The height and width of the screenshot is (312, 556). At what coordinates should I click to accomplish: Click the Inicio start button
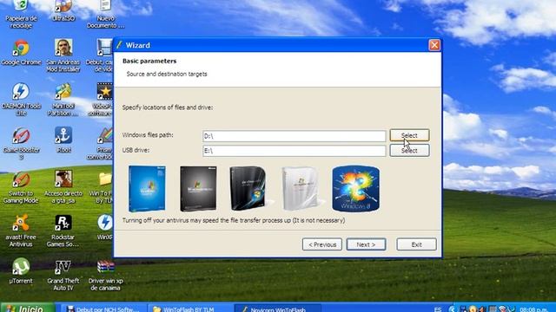[x=27, y=308]
